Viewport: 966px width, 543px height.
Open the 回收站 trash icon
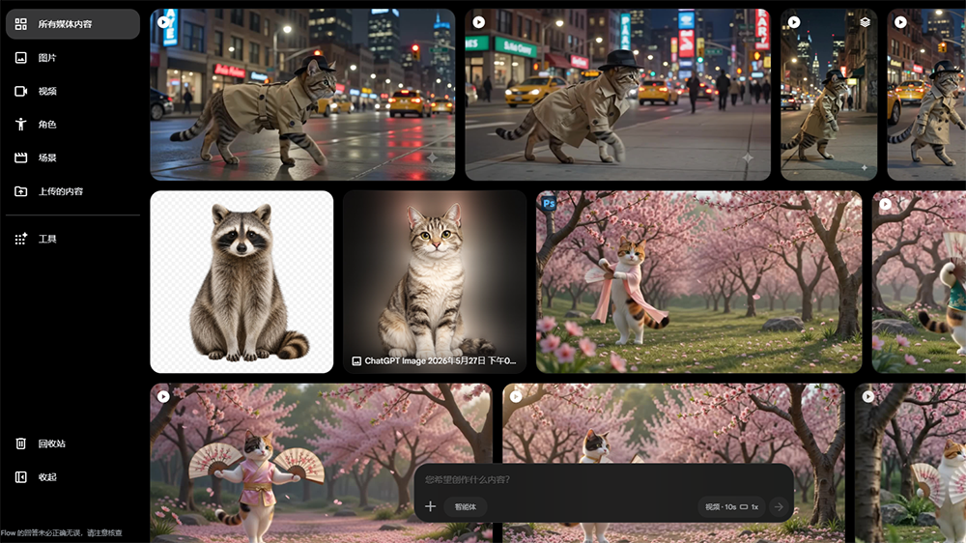click(x=21, y=443)
